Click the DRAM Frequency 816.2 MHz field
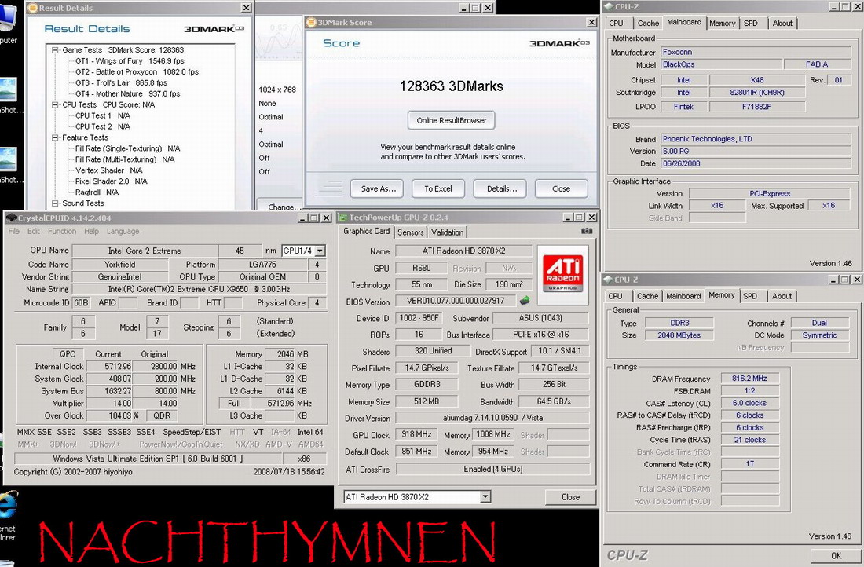This screenshot has width=864, height=567. point(749,379)
